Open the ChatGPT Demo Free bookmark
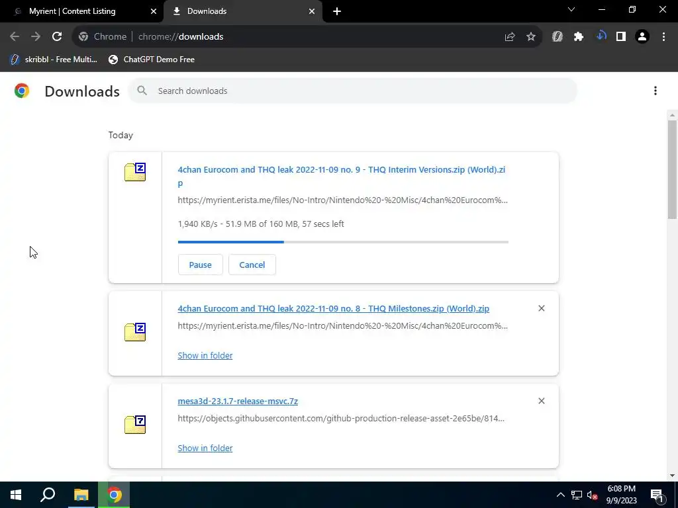The width and height of the screenshot is (678, 508). (x=152, y=60)
